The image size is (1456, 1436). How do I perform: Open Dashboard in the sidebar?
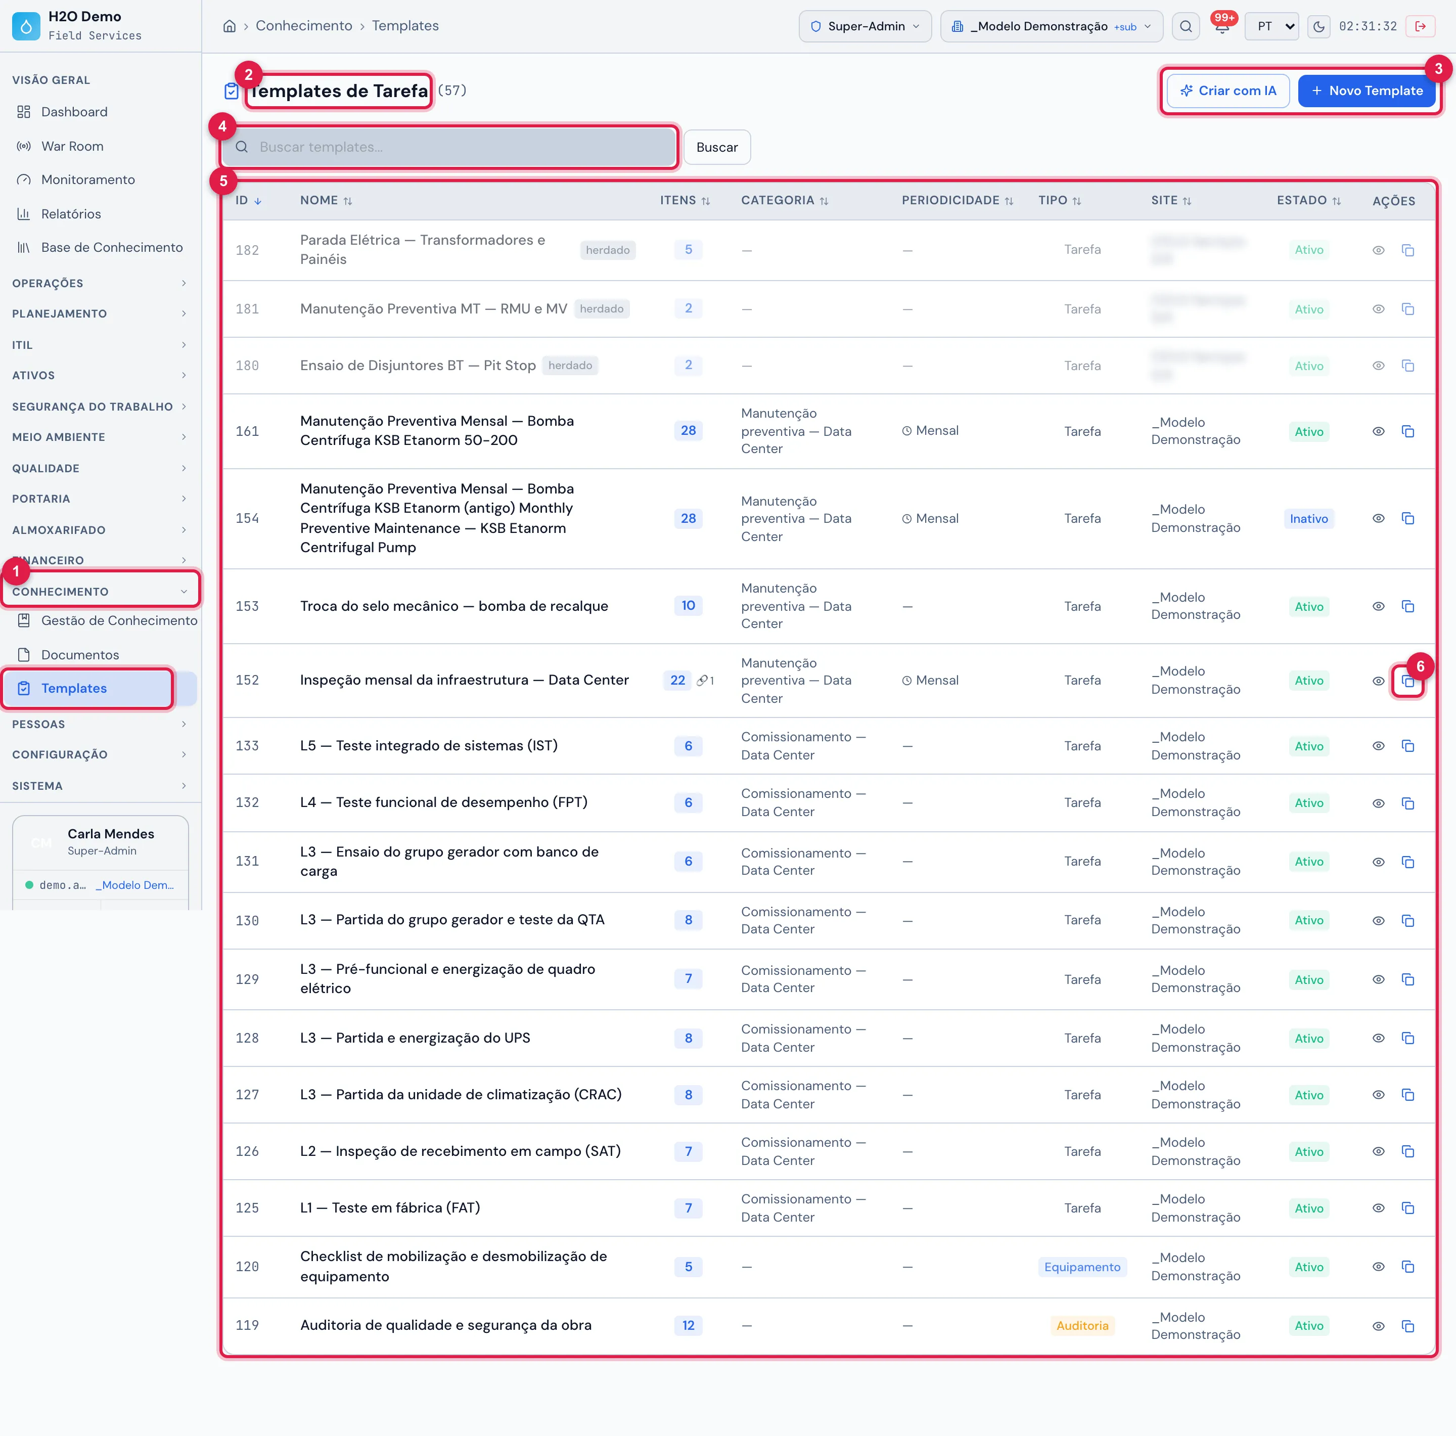[100, 112]
